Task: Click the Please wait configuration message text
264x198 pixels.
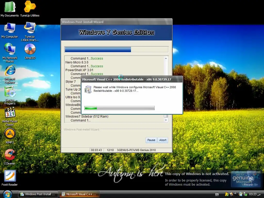Action: [x=135, y=89]
